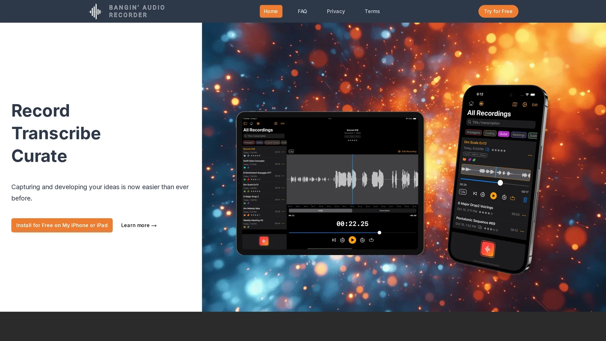Open the ellipsis menu for Pentatonic Sequence #69
This screenshot has width=606, height=341.
[522, 231]
